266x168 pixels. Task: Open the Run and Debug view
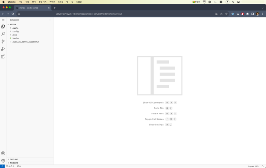pyautogui.click(x=3, y=49)
